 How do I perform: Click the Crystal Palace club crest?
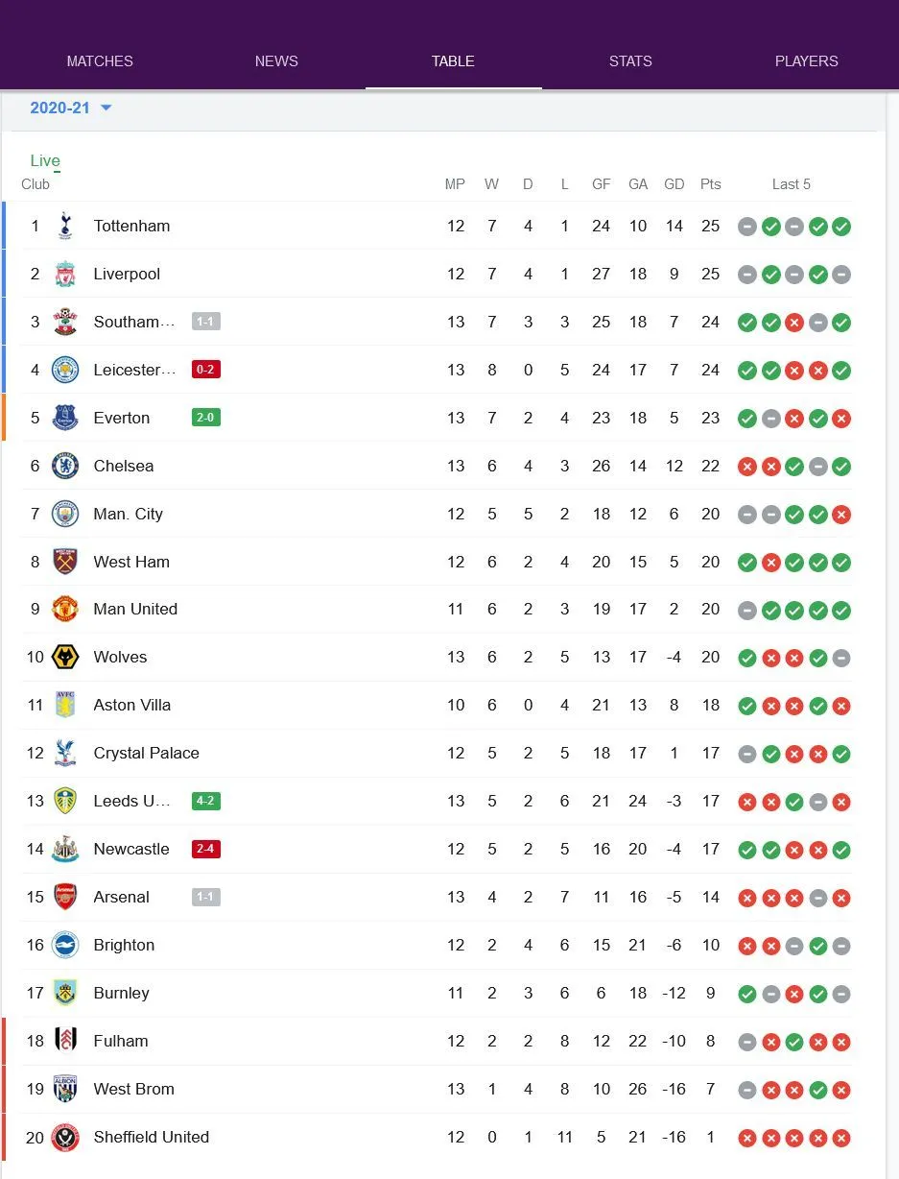(x=65, y=754)
